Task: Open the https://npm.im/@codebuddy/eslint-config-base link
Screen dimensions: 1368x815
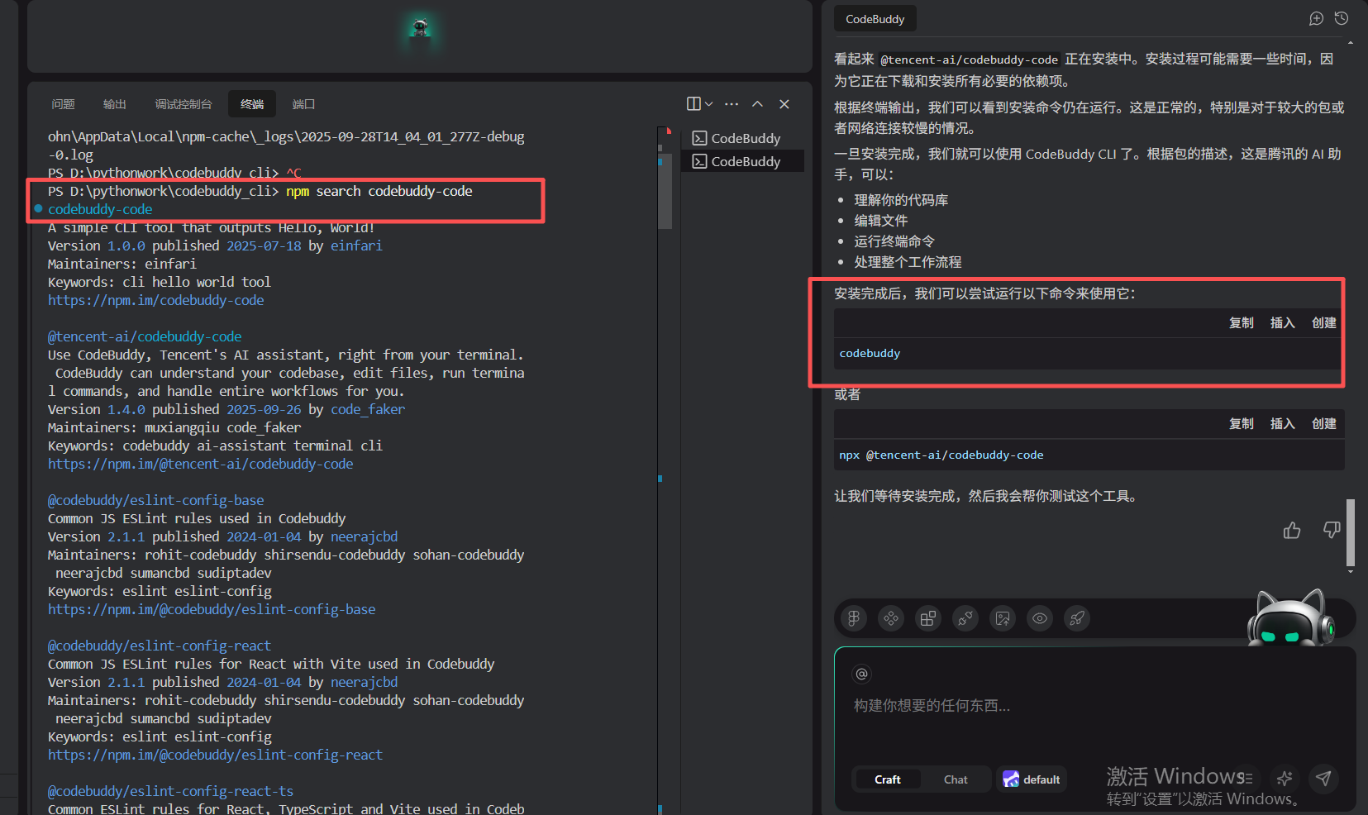Action: pyautogui.click(x=212, y=609)
